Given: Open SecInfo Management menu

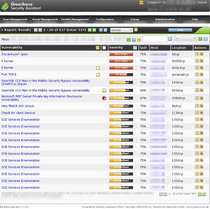Looking at the screenshot, I should (x=75, y=19).
